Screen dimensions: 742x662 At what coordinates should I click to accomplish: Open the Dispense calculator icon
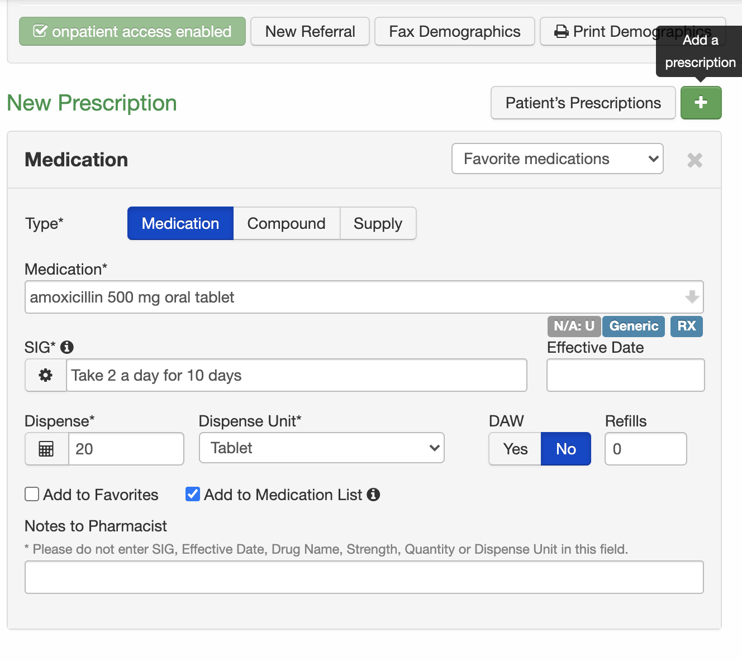46,449
